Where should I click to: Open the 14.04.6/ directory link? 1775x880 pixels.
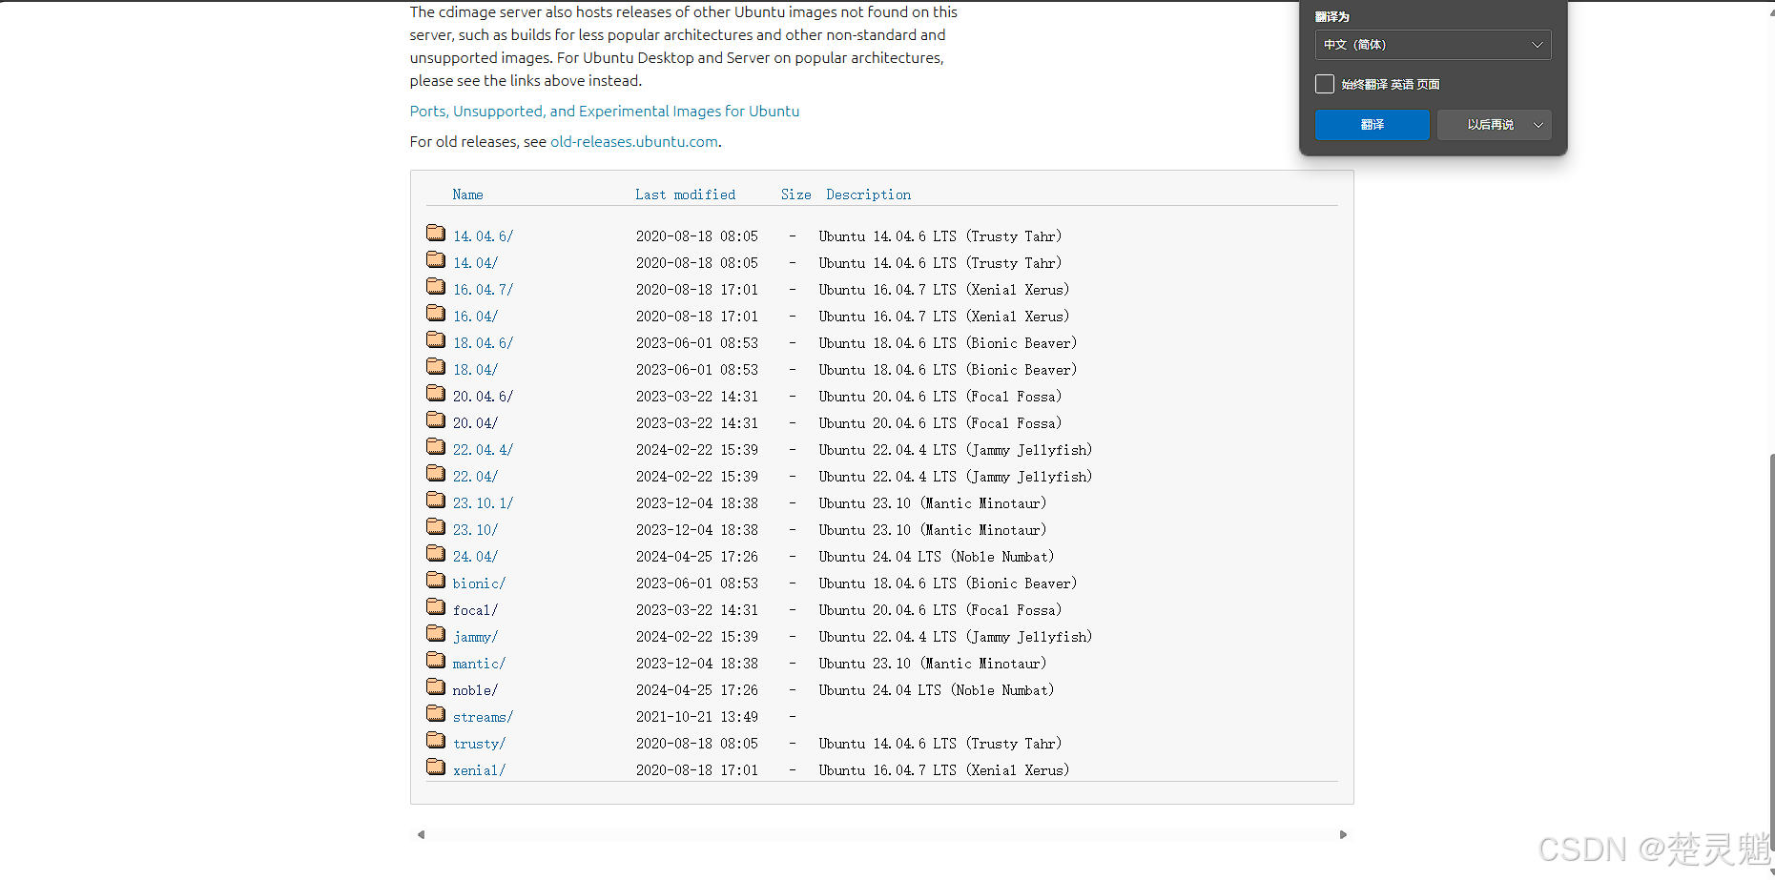[483, 236]
